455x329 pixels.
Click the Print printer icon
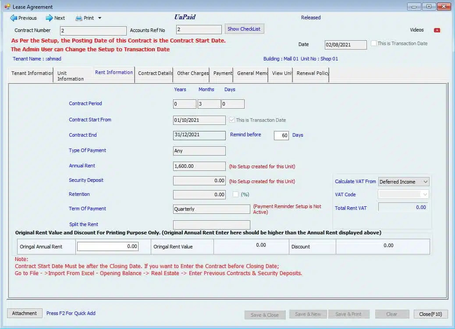pyautogui.click(x=78, y=18)
